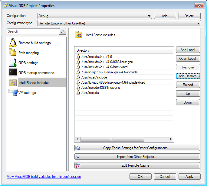
Task: Open the Configuration type dropdown
Action: point(119,23)
